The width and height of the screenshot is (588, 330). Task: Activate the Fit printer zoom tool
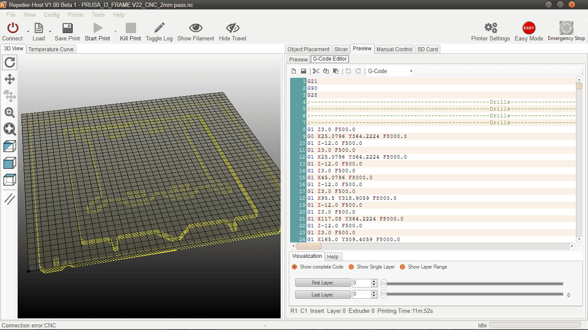pos(9,129)
